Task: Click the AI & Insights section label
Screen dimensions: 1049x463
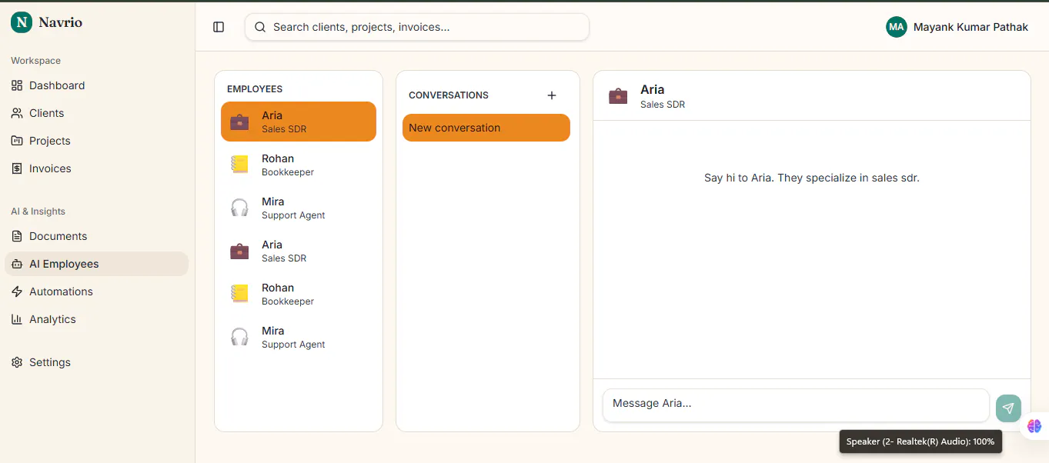Action: pos(38,212)
